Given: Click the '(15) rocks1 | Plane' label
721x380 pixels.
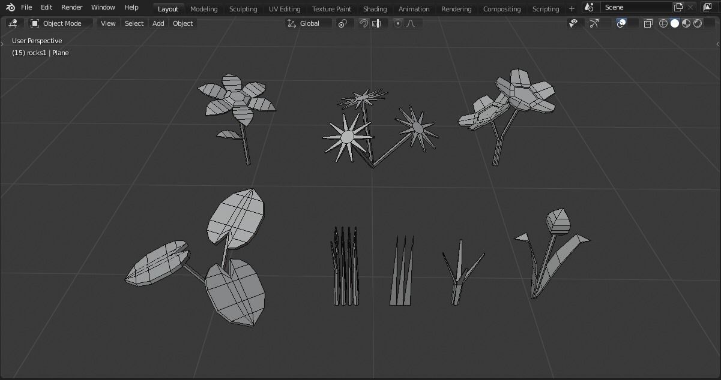Looking at the screenshot, I should coord(40,53).
